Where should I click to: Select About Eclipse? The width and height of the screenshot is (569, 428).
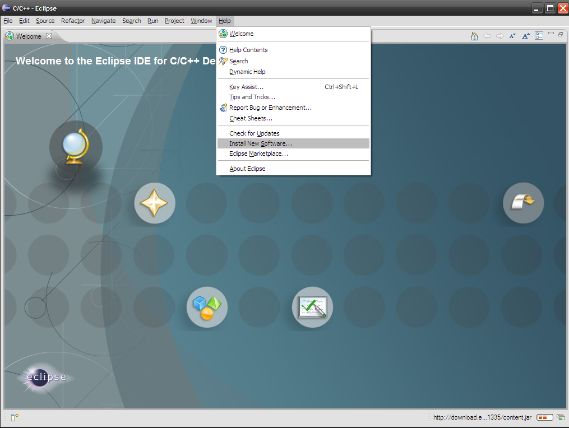tap(293, 169)
